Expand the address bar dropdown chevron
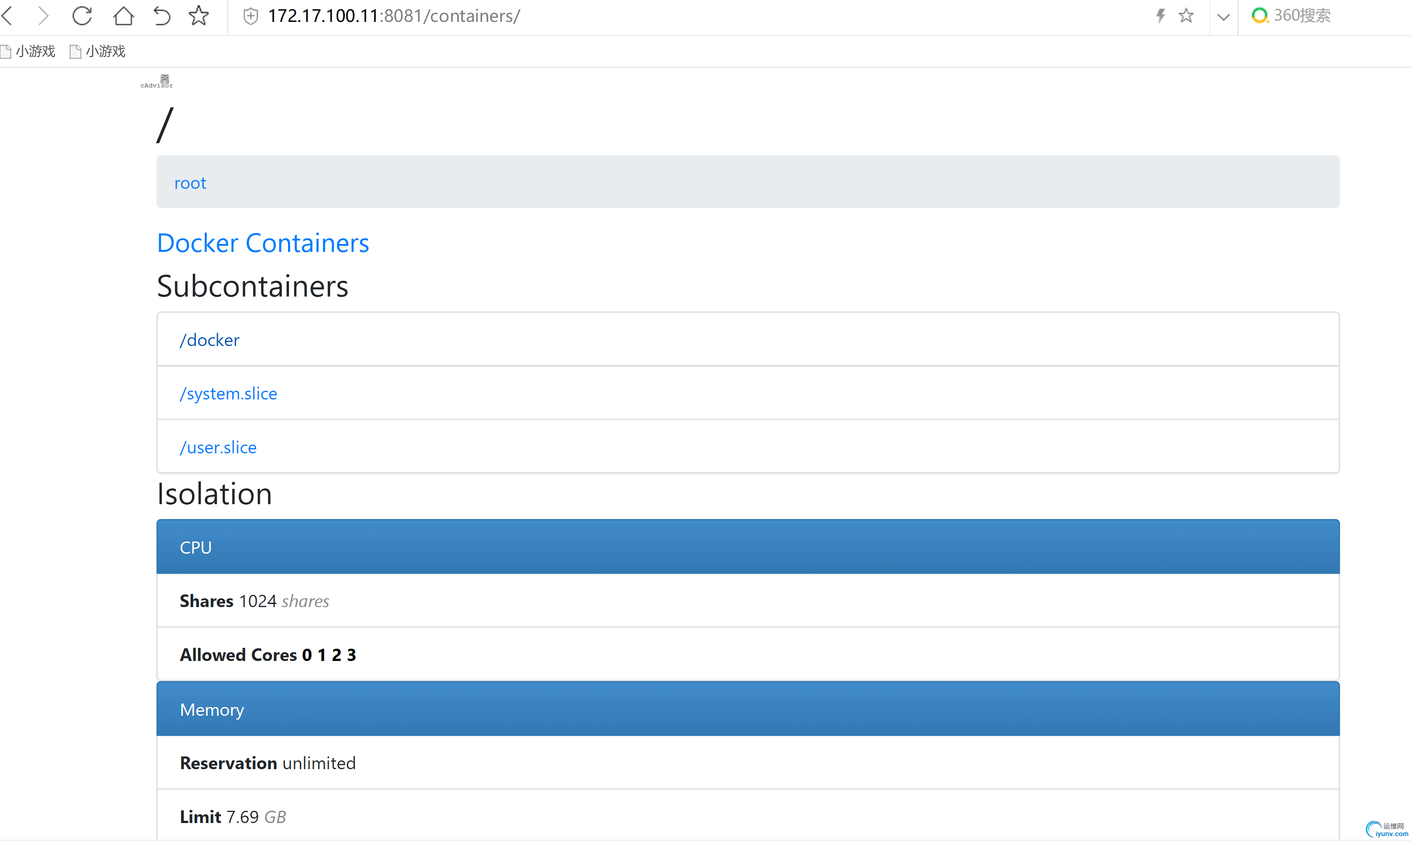Viewport: 1411px width, 841px height. coord(1223,17)
